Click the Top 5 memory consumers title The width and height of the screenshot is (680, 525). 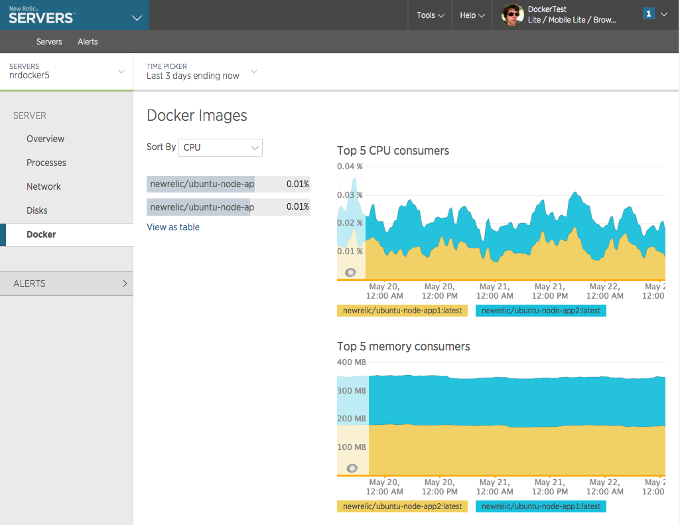tap(403, 346)
